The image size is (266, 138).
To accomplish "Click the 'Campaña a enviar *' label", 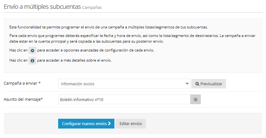I will tap(22, 83).
